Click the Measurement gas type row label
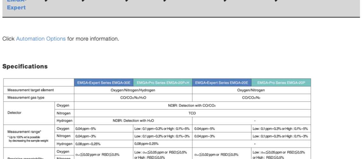This screenshot has width=363, height=159. (26, 98)
